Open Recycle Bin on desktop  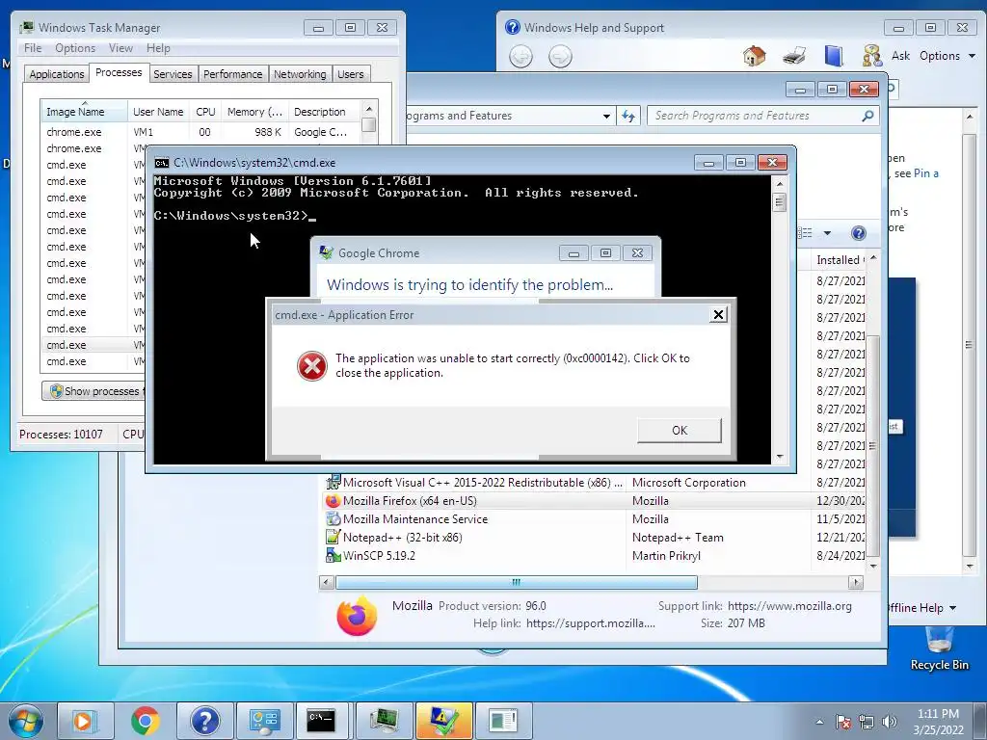pyautogui.click(x=939, y=648)
